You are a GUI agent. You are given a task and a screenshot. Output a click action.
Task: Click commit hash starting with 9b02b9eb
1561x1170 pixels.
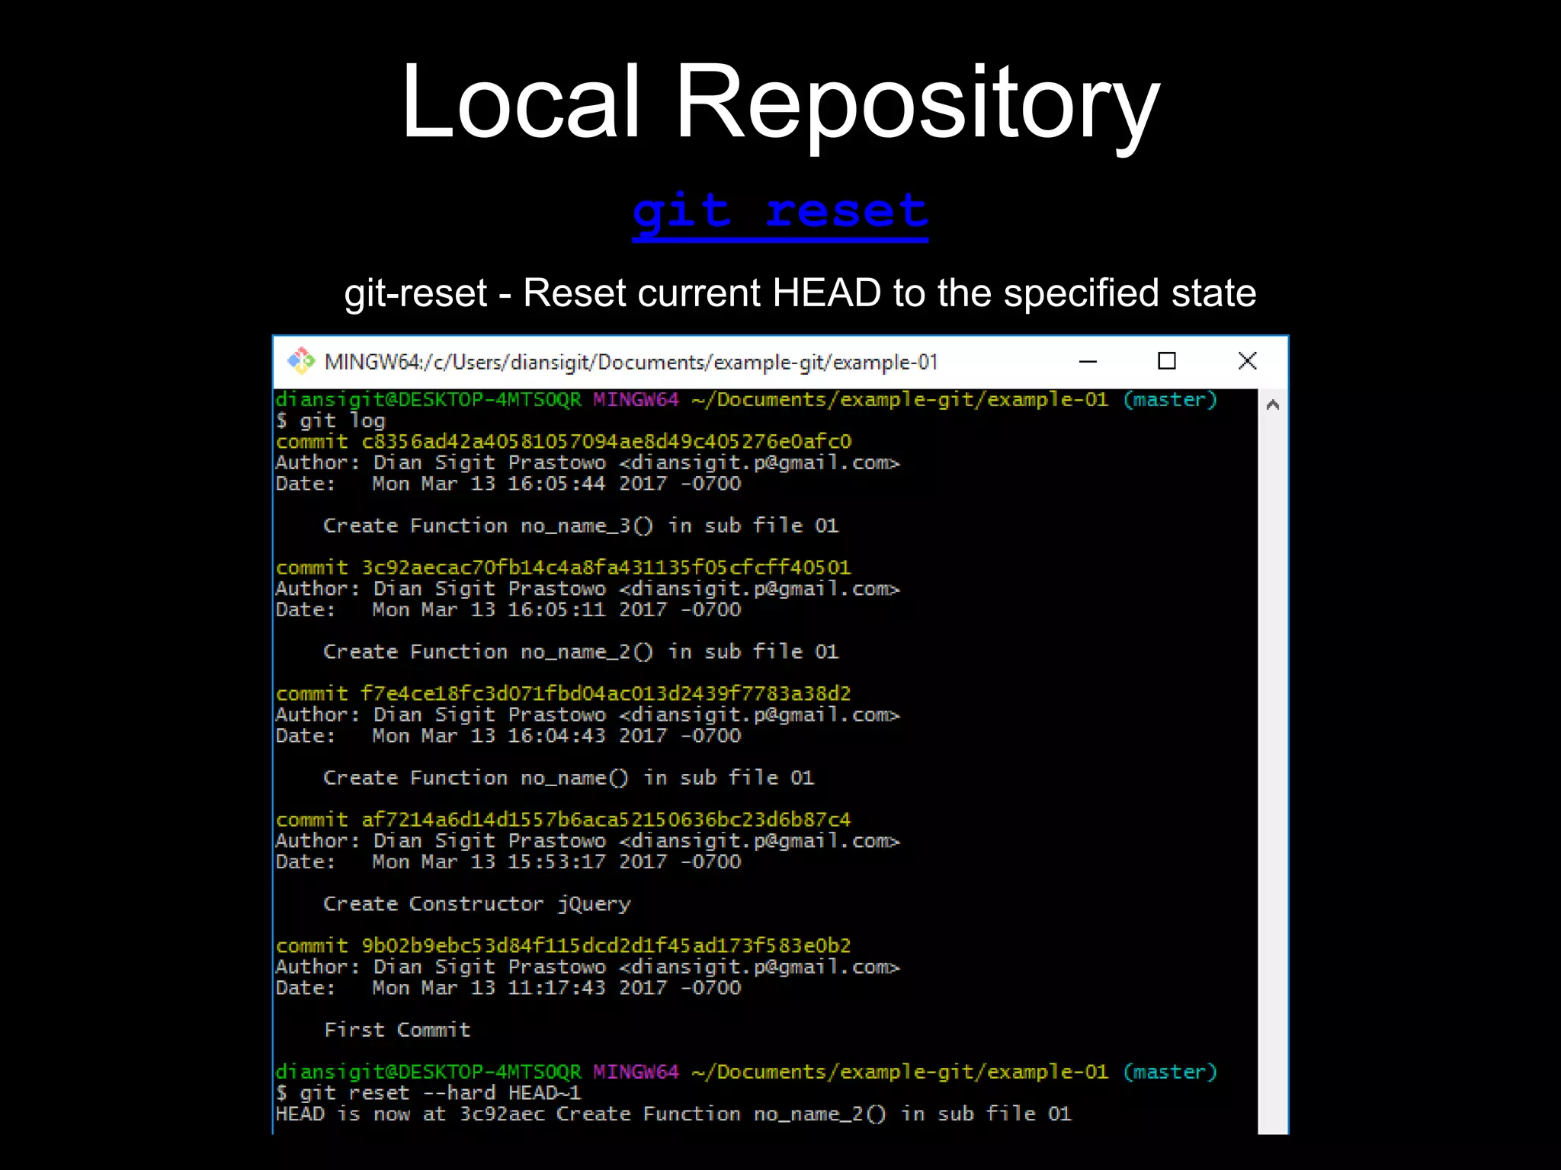click(x=606, y=946)
